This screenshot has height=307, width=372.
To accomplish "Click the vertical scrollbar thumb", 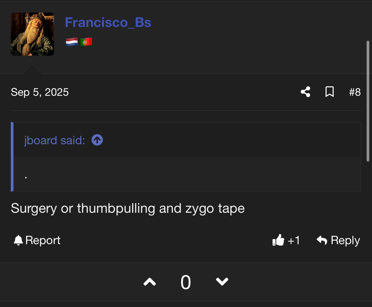I will [368, 101].
